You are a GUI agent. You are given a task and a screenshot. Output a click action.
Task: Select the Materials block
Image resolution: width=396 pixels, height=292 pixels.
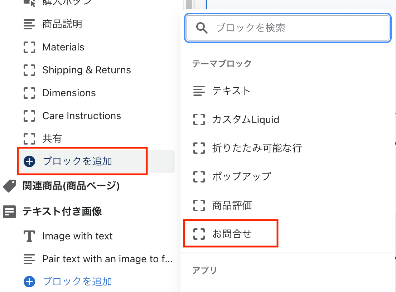(63, 47)
